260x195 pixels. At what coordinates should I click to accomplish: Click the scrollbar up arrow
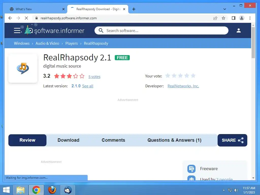click(253, 25)
